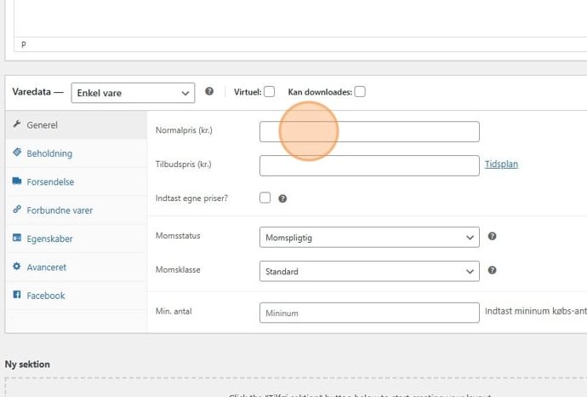Image resolution: width=587 pixels, height=397 pixels.
Task: Click the link icon beside Forbundne varer
Action: [17, 210]
